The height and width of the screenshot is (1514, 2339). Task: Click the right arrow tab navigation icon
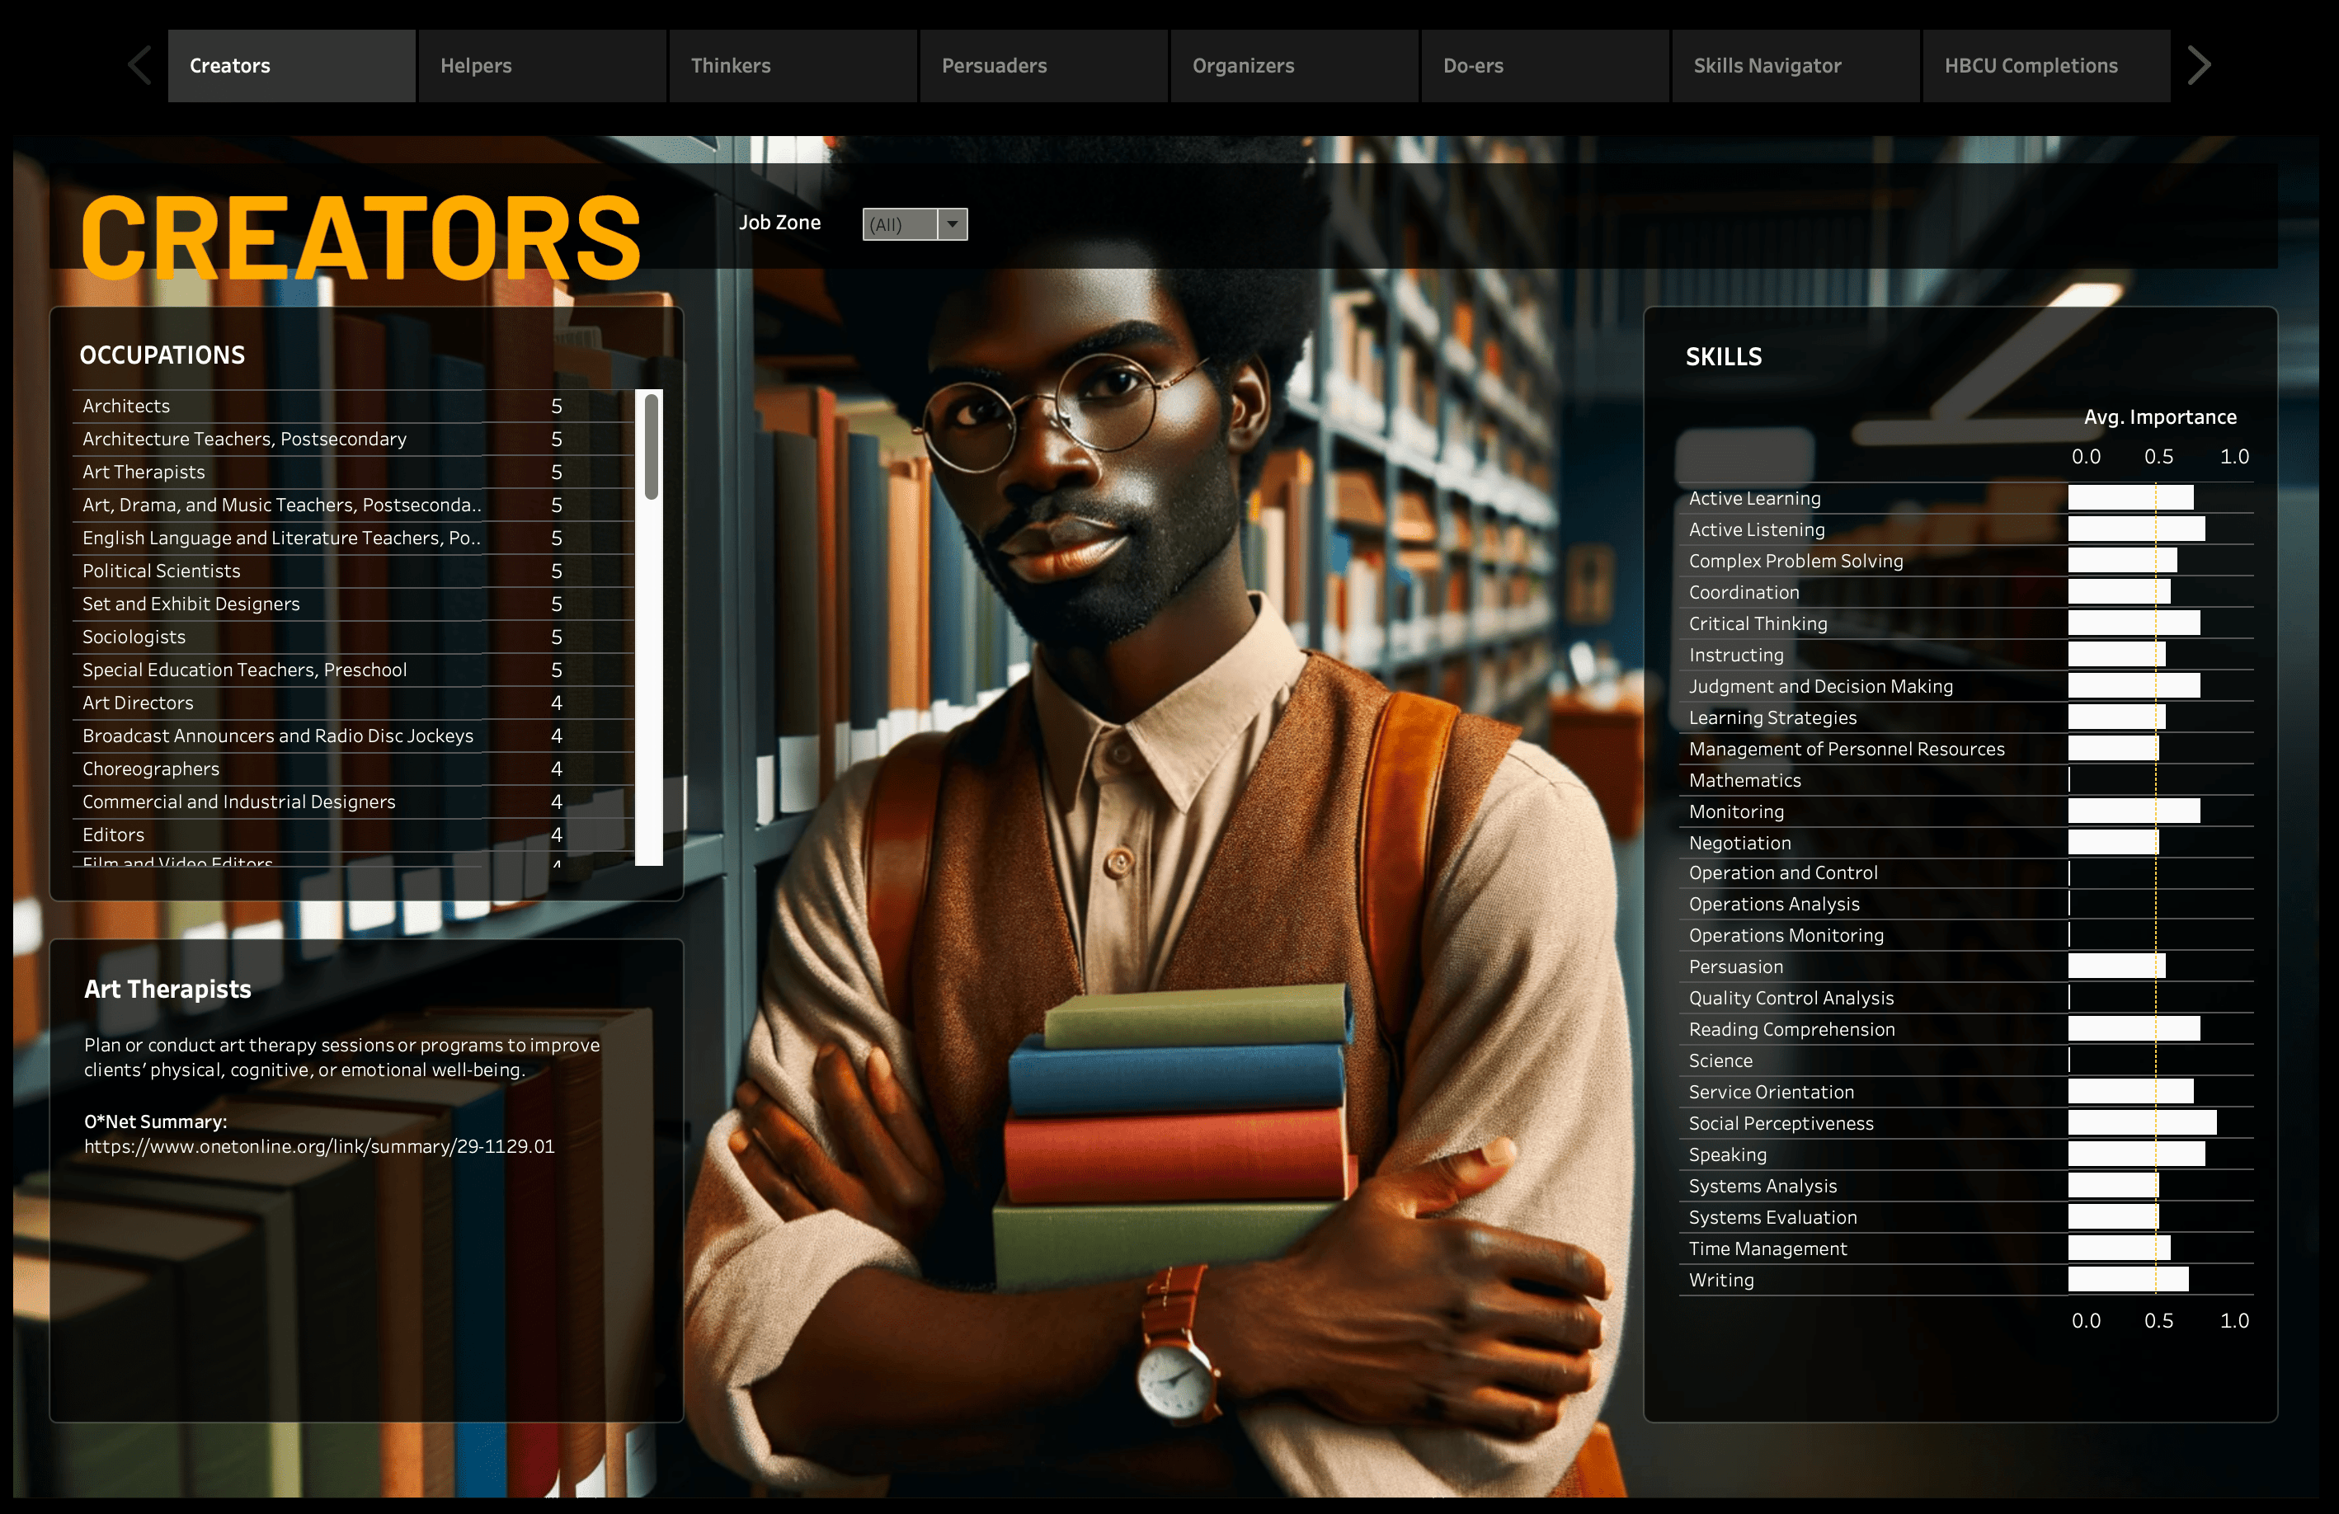tap(2200, 66)
